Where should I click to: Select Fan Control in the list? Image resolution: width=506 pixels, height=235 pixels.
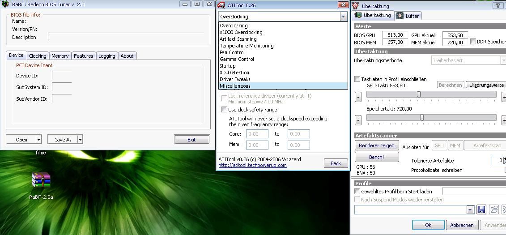pos(283,52)
